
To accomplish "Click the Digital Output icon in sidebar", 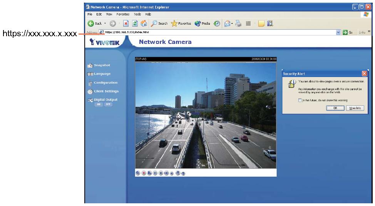I will point(90,100).
